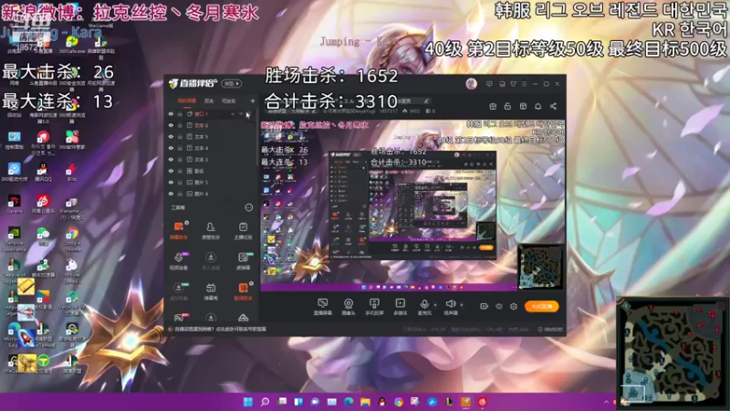Open taskbar search icon
Viewport: 730px width, 411px height.
coord(265,402)
